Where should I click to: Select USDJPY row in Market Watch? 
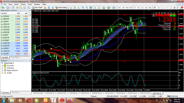click(x=14, y=22)
